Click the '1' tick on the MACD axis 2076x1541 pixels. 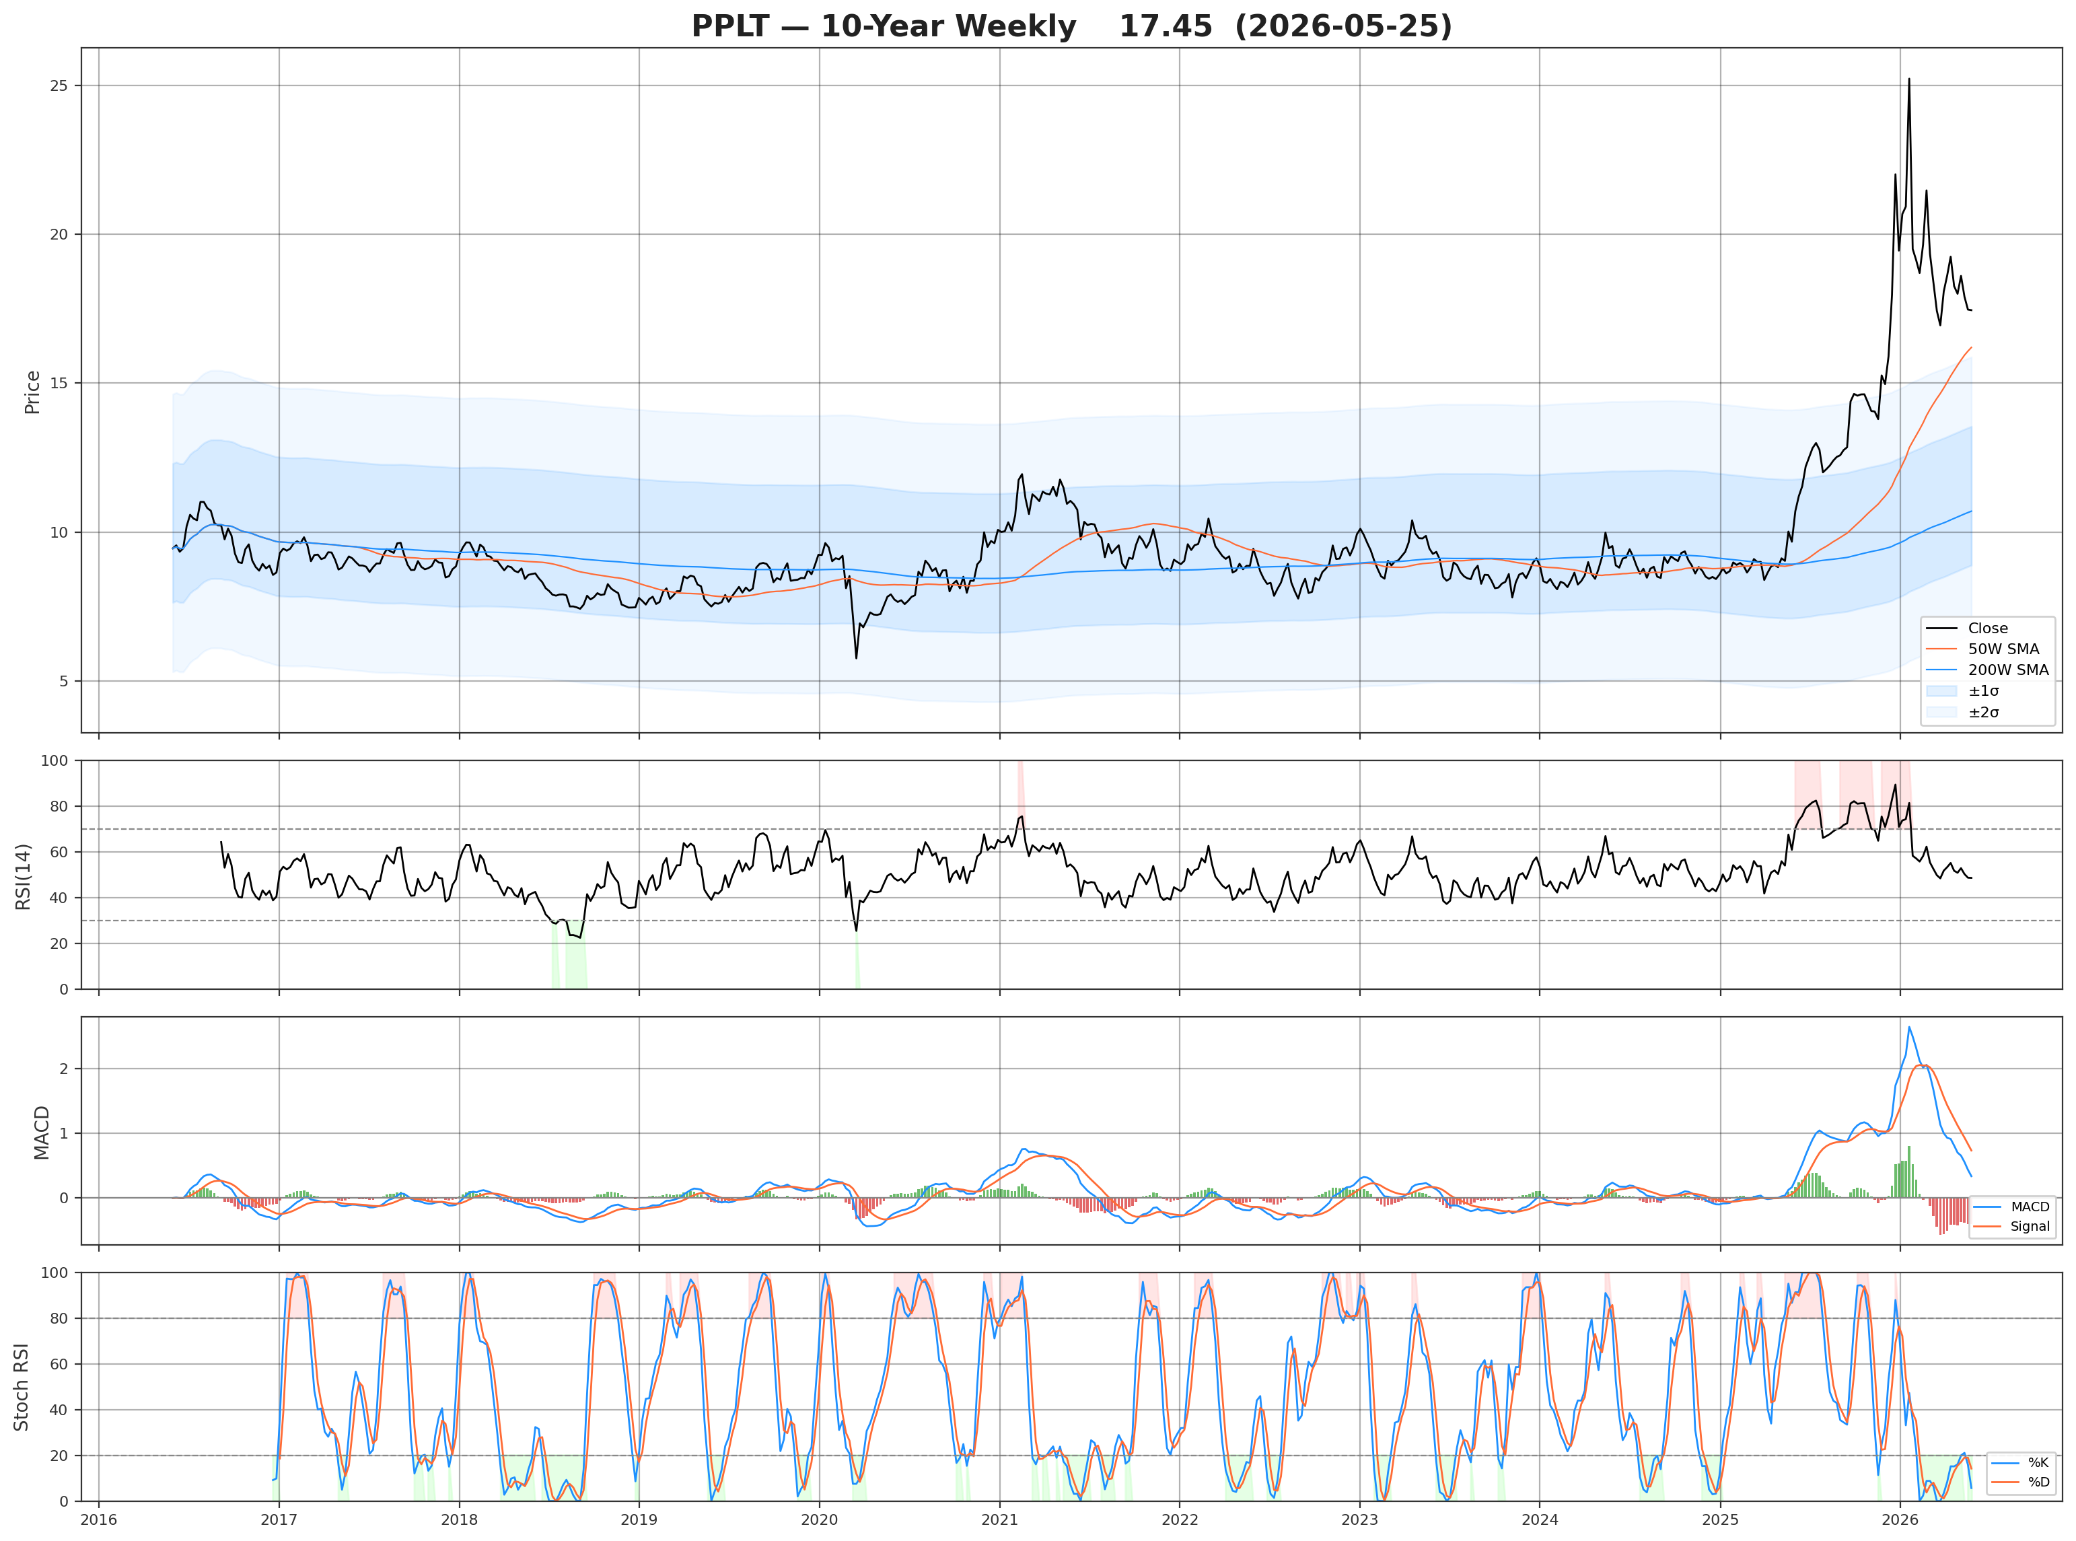tap(63, 1133)
